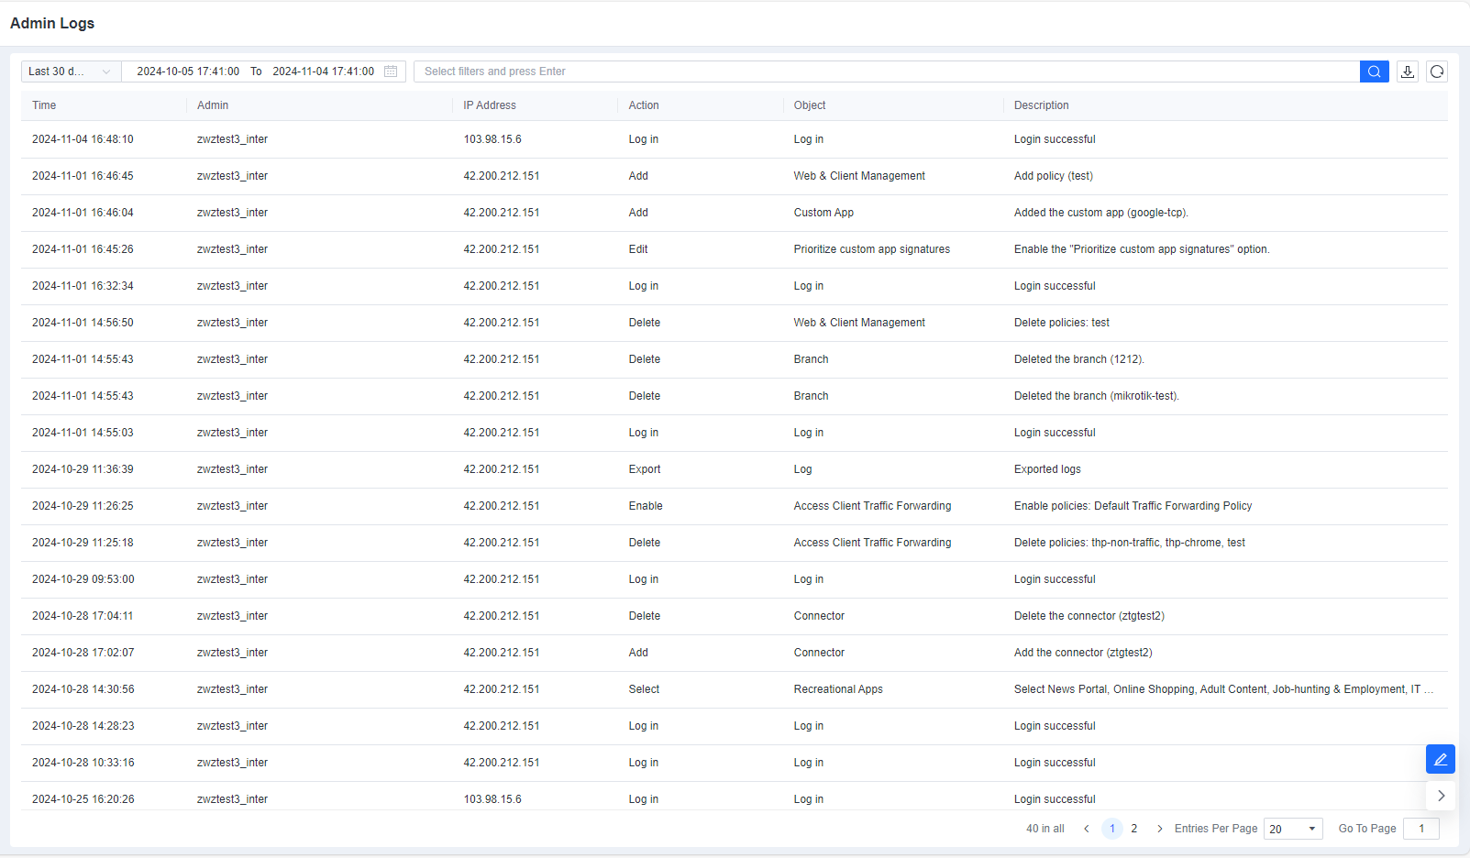The height and width of the screenshot is (858, 1470).
Task: Click description starting Select News Portal, Online Shopping
Action: tap(1224, 689)
